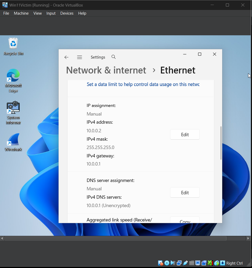Click the optical drives icon in VirtualBox status bar

(x=167, y=263)
